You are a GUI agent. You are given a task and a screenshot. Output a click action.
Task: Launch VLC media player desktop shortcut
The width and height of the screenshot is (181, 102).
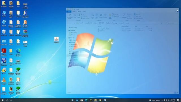[4, 81]
